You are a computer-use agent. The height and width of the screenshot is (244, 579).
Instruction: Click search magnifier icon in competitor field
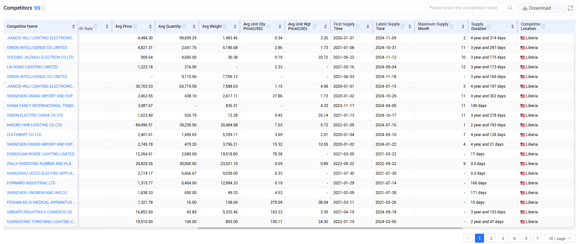[x=510, y=8]
